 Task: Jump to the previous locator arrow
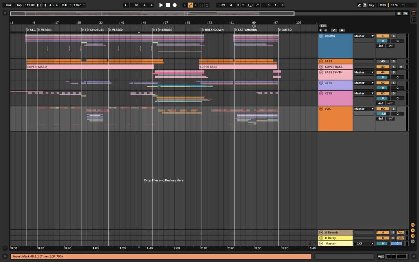(x=321, y=30)
